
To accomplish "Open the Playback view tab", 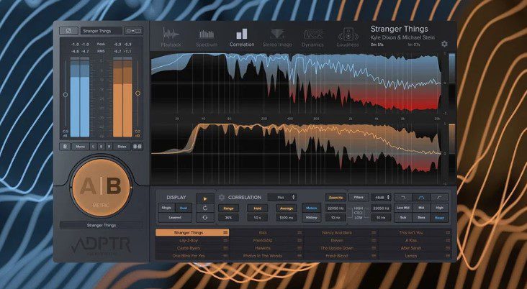I will tap(171, 37).
